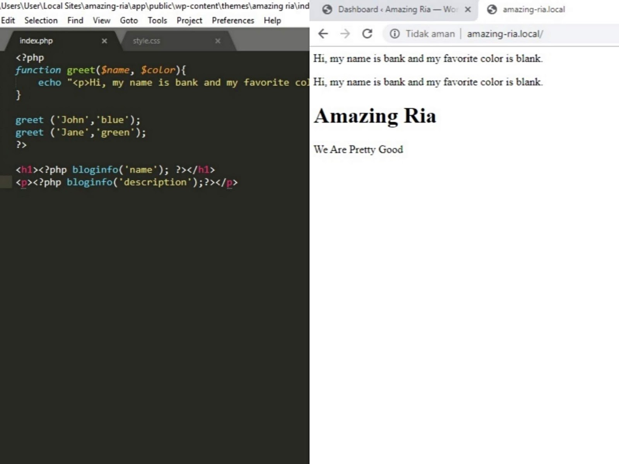Image resolution: width=619 pixels, height=464 pixels.
Task: Reload the amazing-ria.local page
Action: pyautogui.click(x=367, y=34)
